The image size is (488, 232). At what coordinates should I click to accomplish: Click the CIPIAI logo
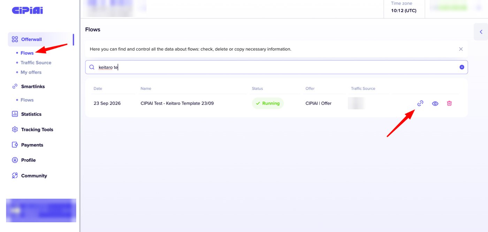tap(28, 10)
